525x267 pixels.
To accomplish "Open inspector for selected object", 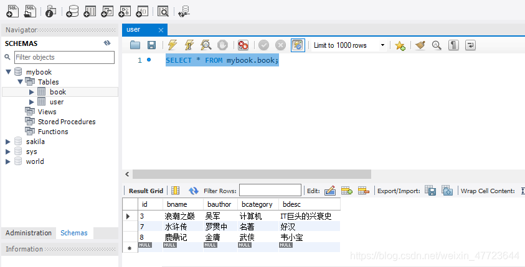I will [51, 11].
